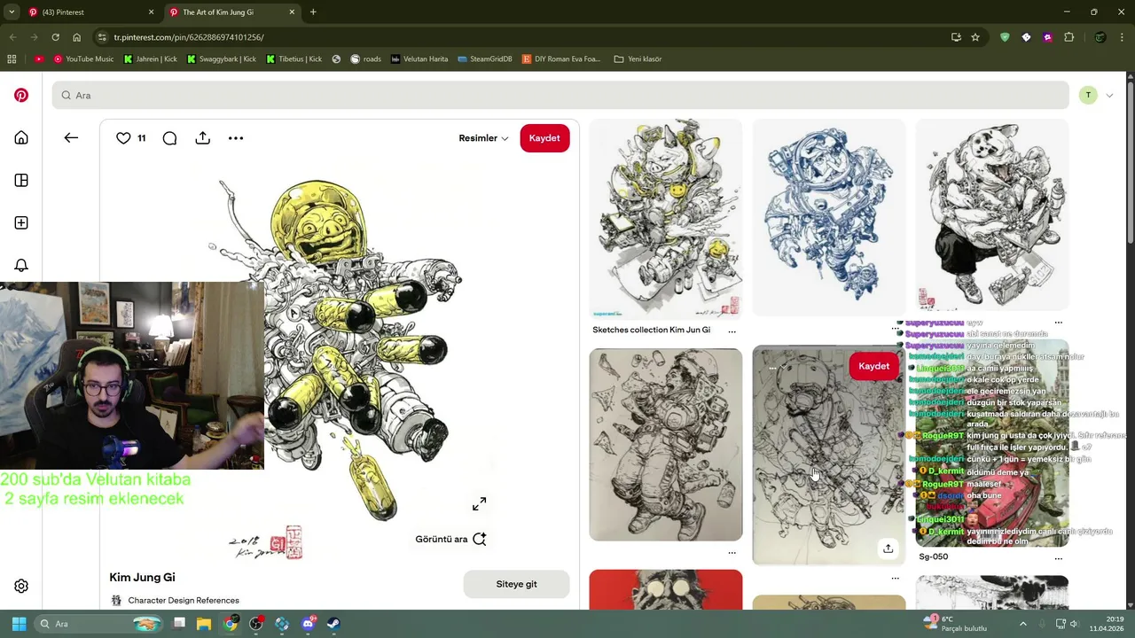Open options for Sketches collection pin

(732, 331)
